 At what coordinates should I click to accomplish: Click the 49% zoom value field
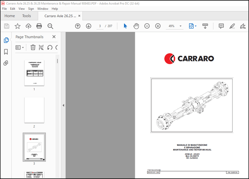pyautogui.click(x=171, y=26)
